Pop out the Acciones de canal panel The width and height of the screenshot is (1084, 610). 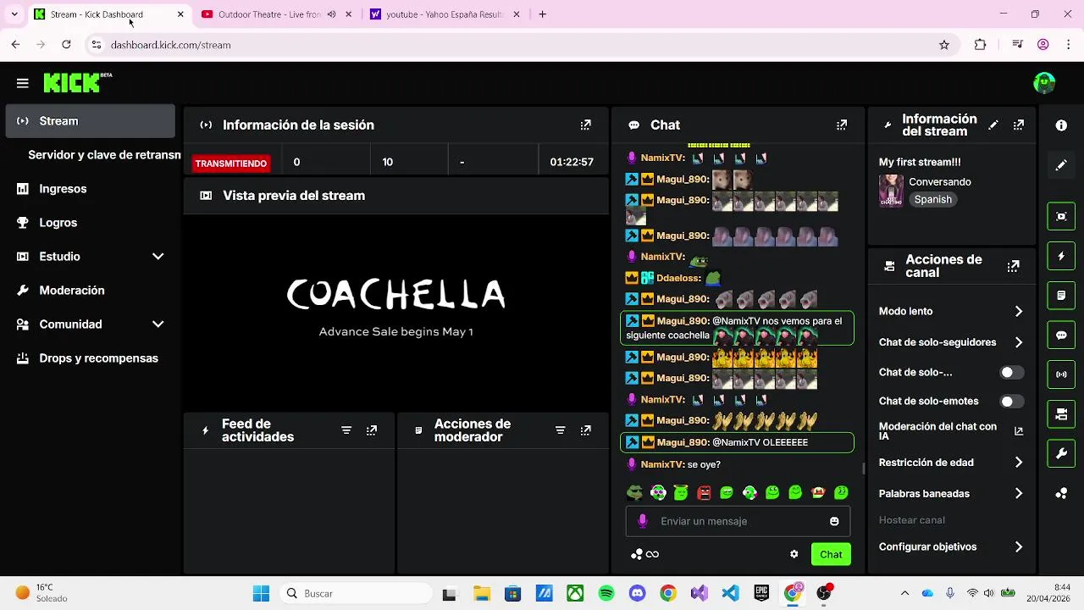click(x=1013, y=266)
